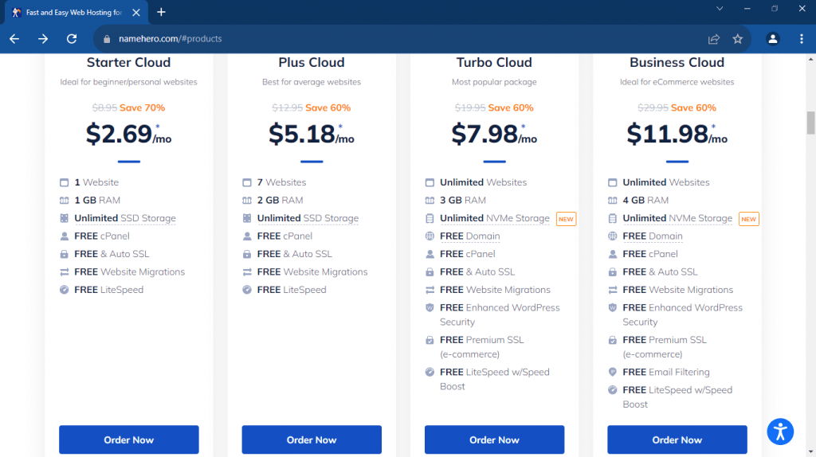Click the Save 70% label
Image resolution: width=816 pixels, height=457 pixels.
point(142,107)
